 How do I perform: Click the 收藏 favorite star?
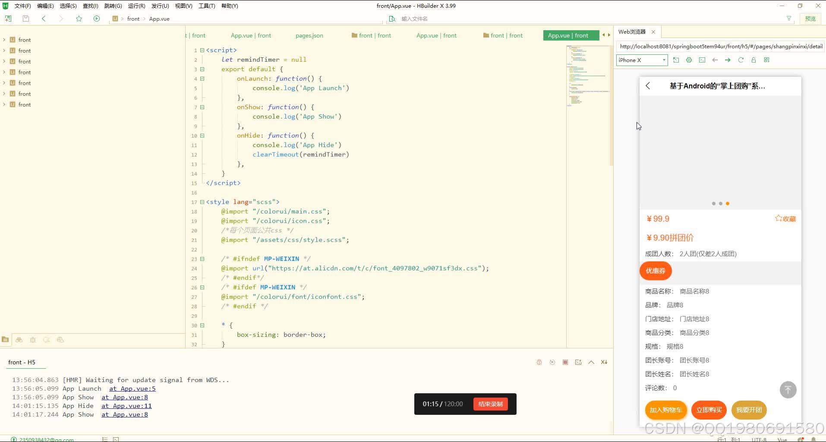pyautogui.click(x=785, y=218)
